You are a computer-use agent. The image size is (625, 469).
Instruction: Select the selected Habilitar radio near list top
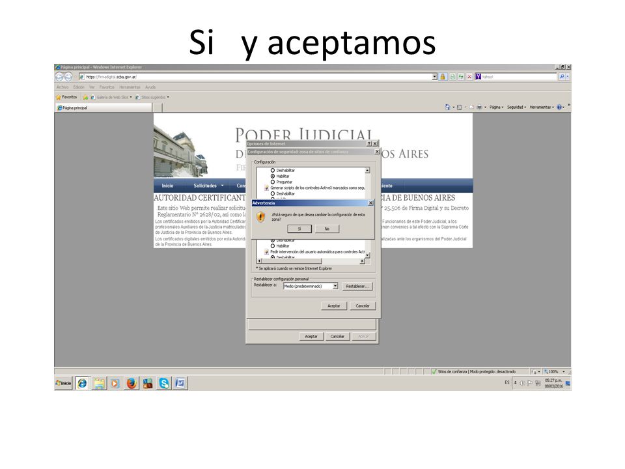click(x=273, y=176)
